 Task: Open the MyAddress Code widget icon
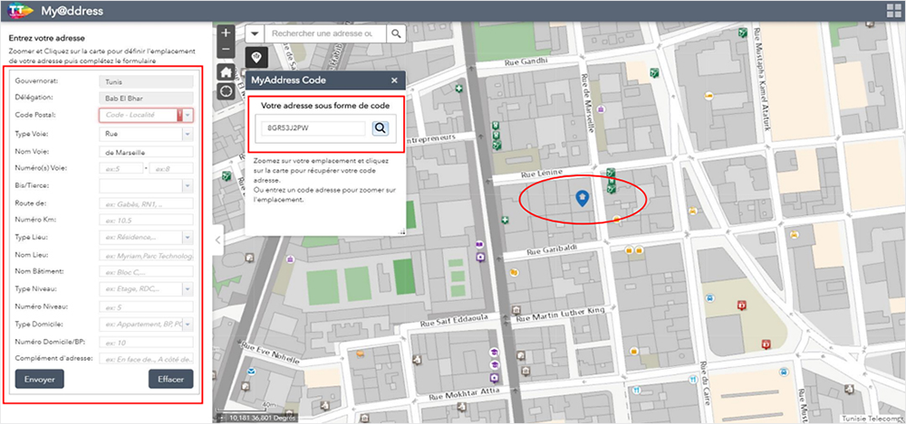pyautogui.click(x=256, y=58)
